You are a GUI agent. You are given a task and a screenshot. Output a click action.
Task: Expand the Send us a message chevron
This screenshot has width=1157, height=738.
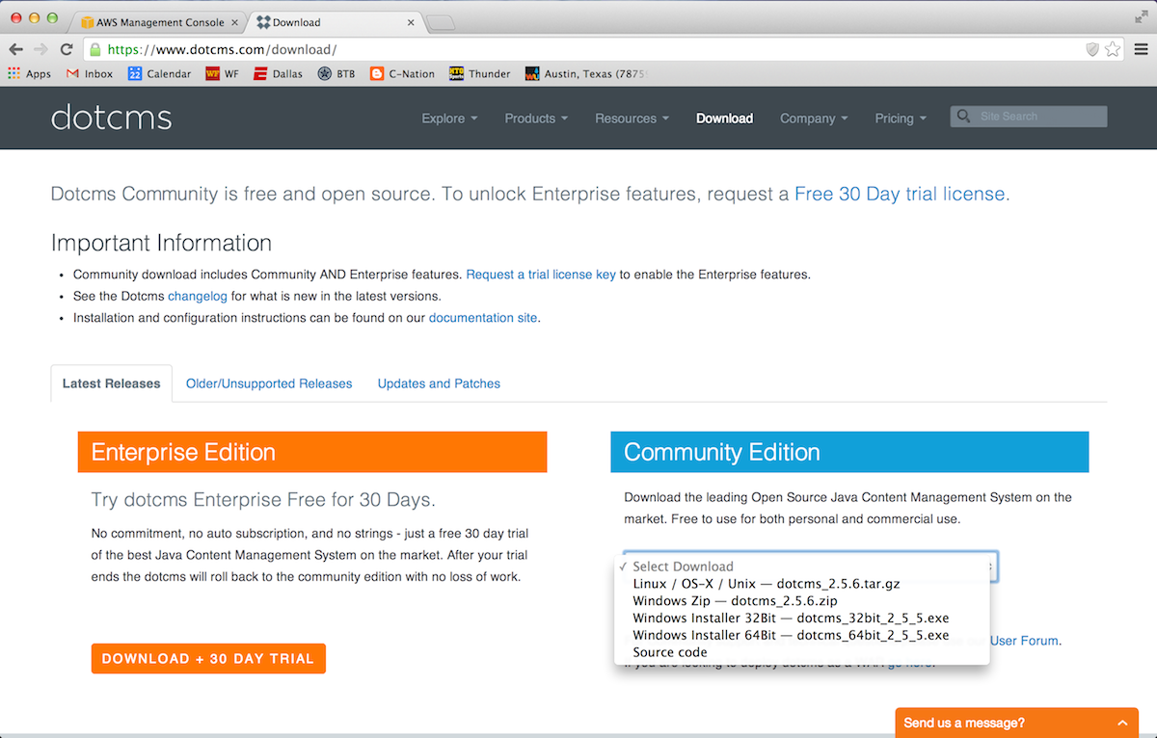pyautogui.click(x=1121, y=723)
